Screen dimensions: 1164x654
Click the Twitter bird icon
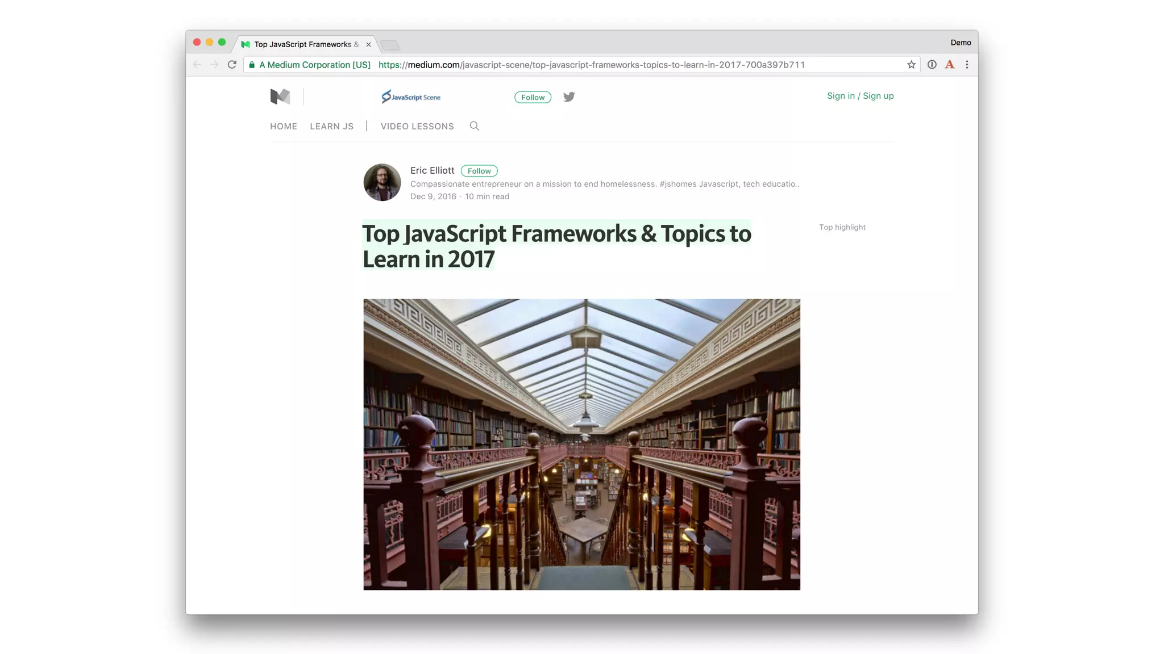click(x=569, y=97)
